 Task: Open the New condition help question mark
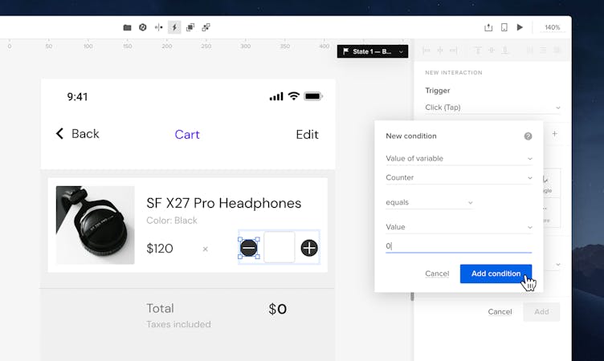pos(528,136)
